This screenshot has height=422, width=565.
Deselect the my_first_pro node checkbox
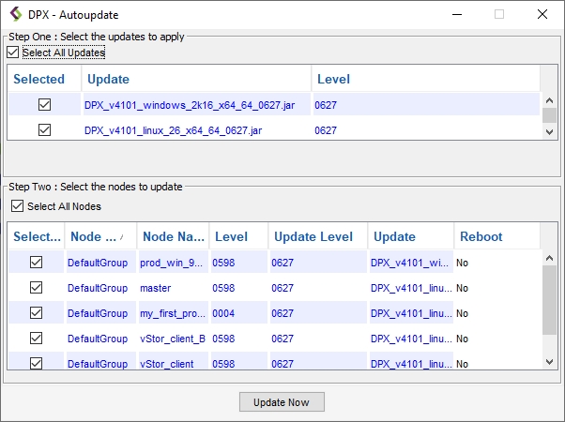click(36, 313)
